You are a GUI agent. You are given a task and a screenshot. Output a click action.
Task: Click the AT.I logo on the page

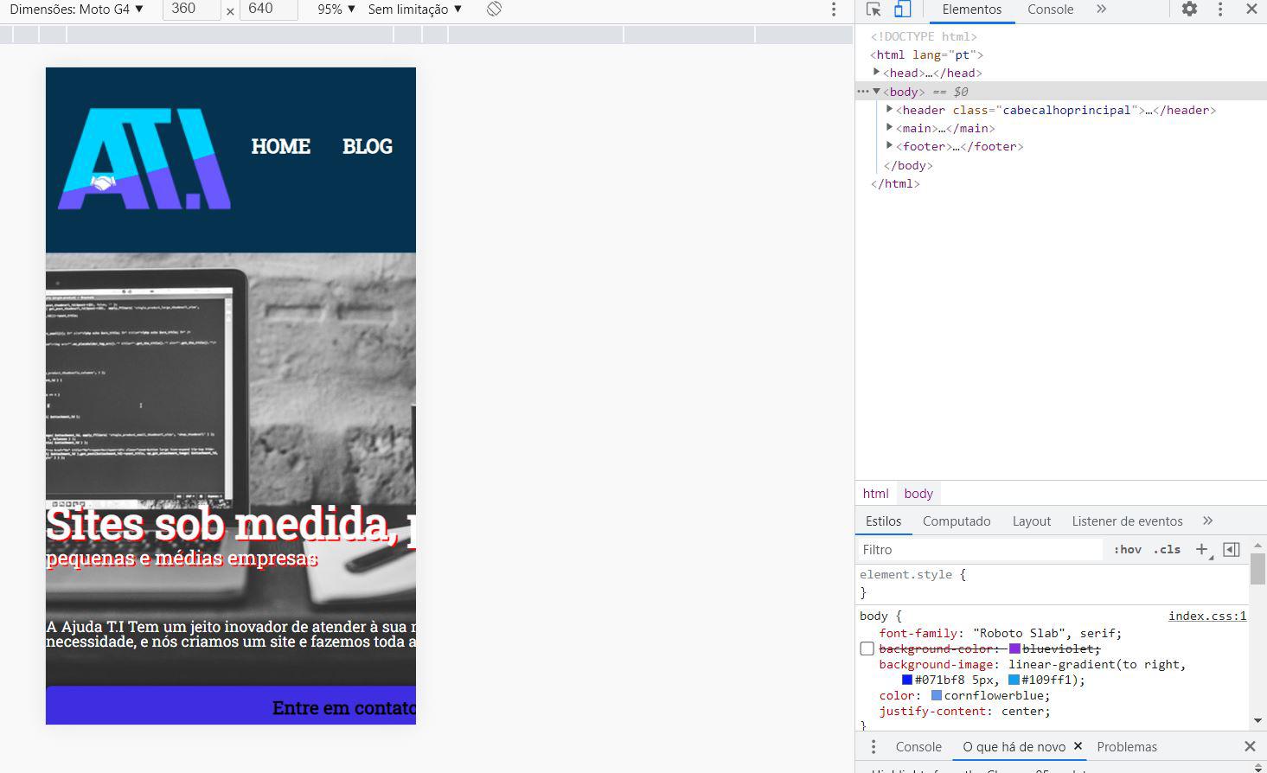(x=144, y=159)
